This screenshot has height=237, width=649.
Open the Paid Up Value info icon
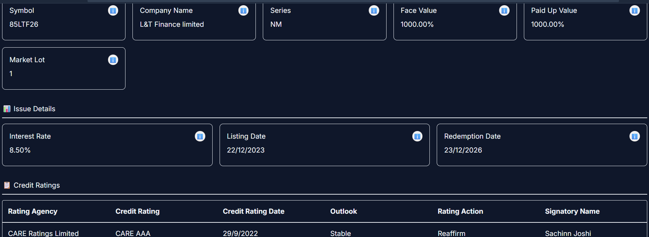coord(634,11)
